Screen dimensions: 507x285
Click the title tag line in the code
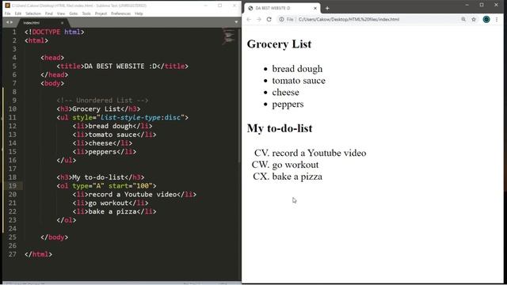point(122,66)
